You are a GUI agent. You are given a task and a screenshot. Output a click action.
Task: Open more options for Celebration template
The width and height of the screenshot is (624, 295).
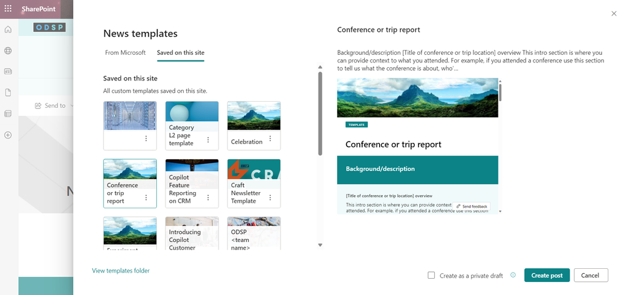pos(270,139)
